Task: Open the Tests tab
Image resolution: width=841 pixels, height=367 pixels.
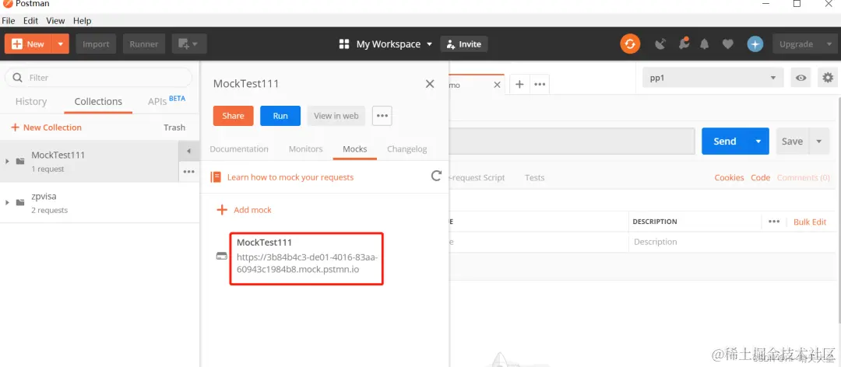Action: pyautogui.click(x=535, y=177)
